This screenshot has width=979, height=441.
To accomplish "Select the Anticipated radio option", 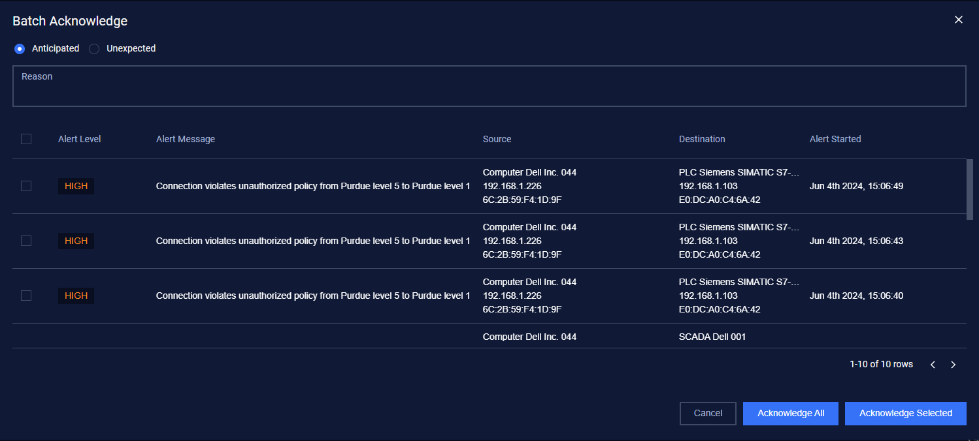I will click(x=20, y=49).
